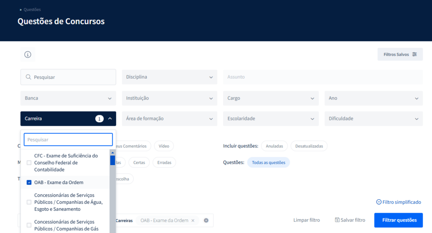Select Todas as questões chip

click(268, 163)
